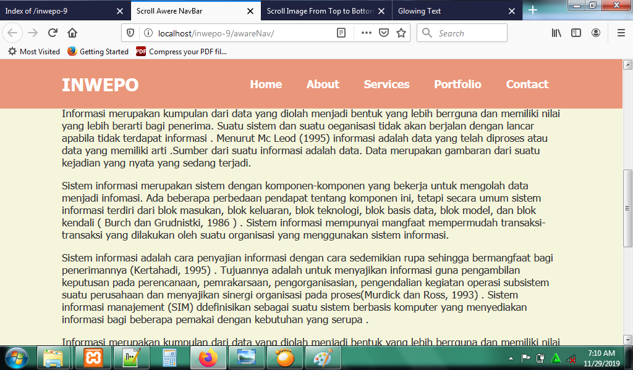Open Most Visited bookmarks folder
The image size is (633, 370).
pyautogui.click(x=34, y=52)
